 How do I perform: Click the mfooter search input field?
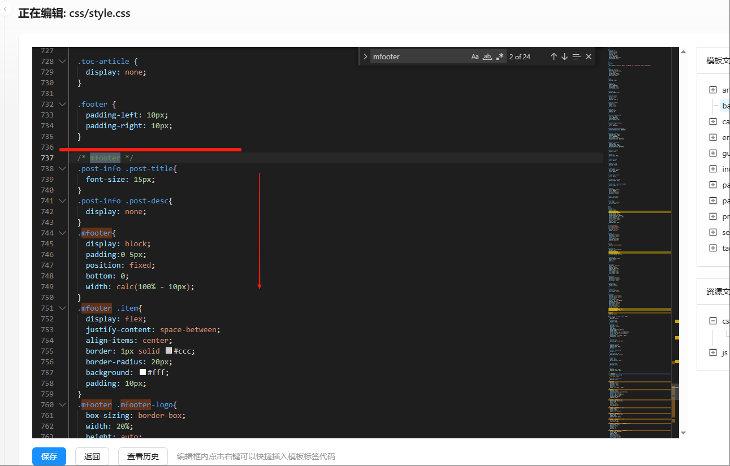[420, 56]
